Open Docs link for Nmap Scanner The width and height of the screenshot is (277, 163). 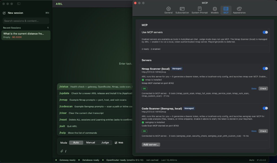(x=254, y=88)
